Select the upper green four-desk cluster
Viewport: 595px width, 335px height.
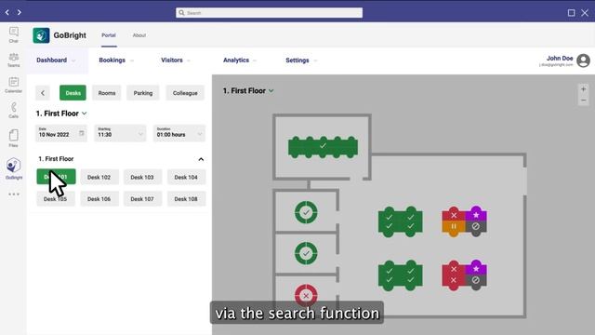coord(400,221)
